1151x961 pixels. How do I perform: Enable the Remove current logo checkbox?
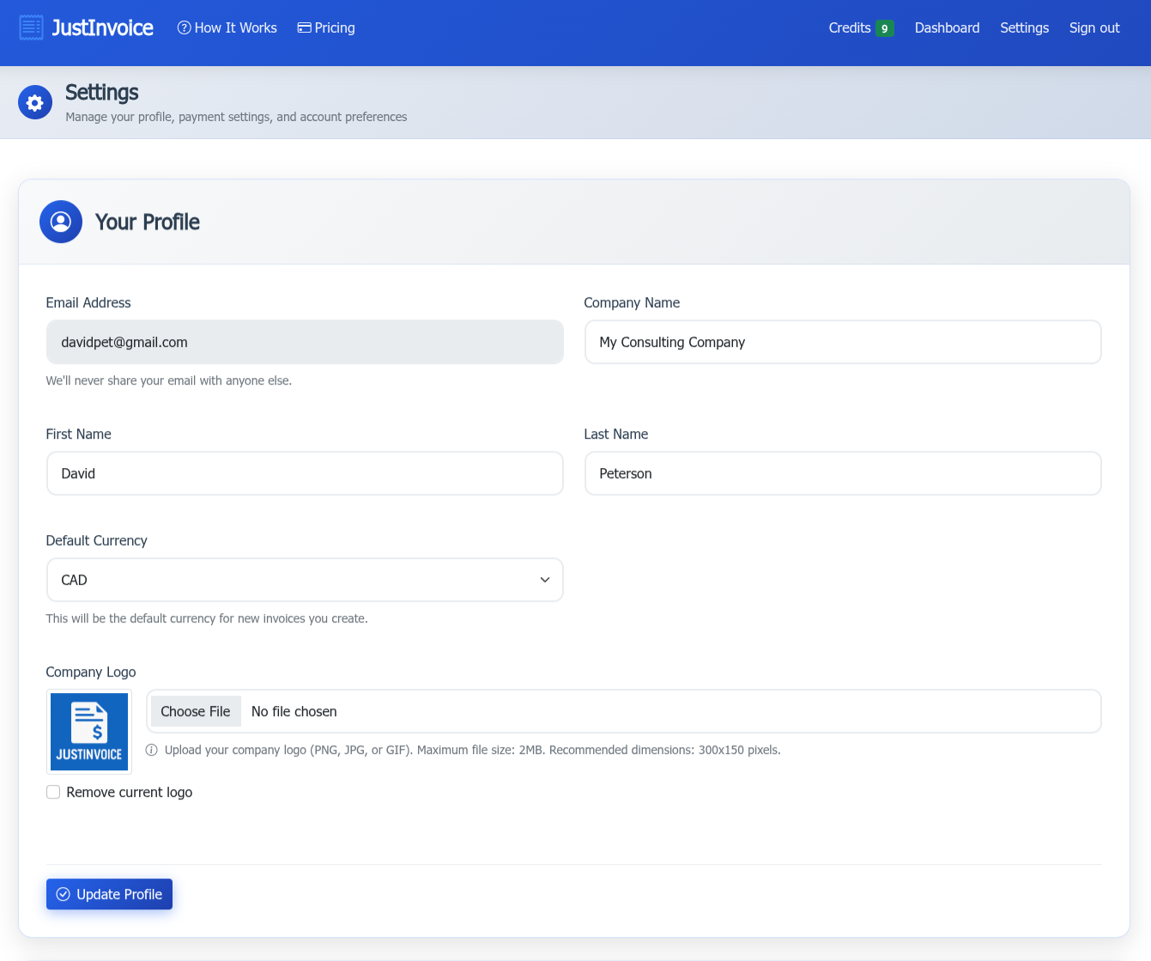[53, 792]
